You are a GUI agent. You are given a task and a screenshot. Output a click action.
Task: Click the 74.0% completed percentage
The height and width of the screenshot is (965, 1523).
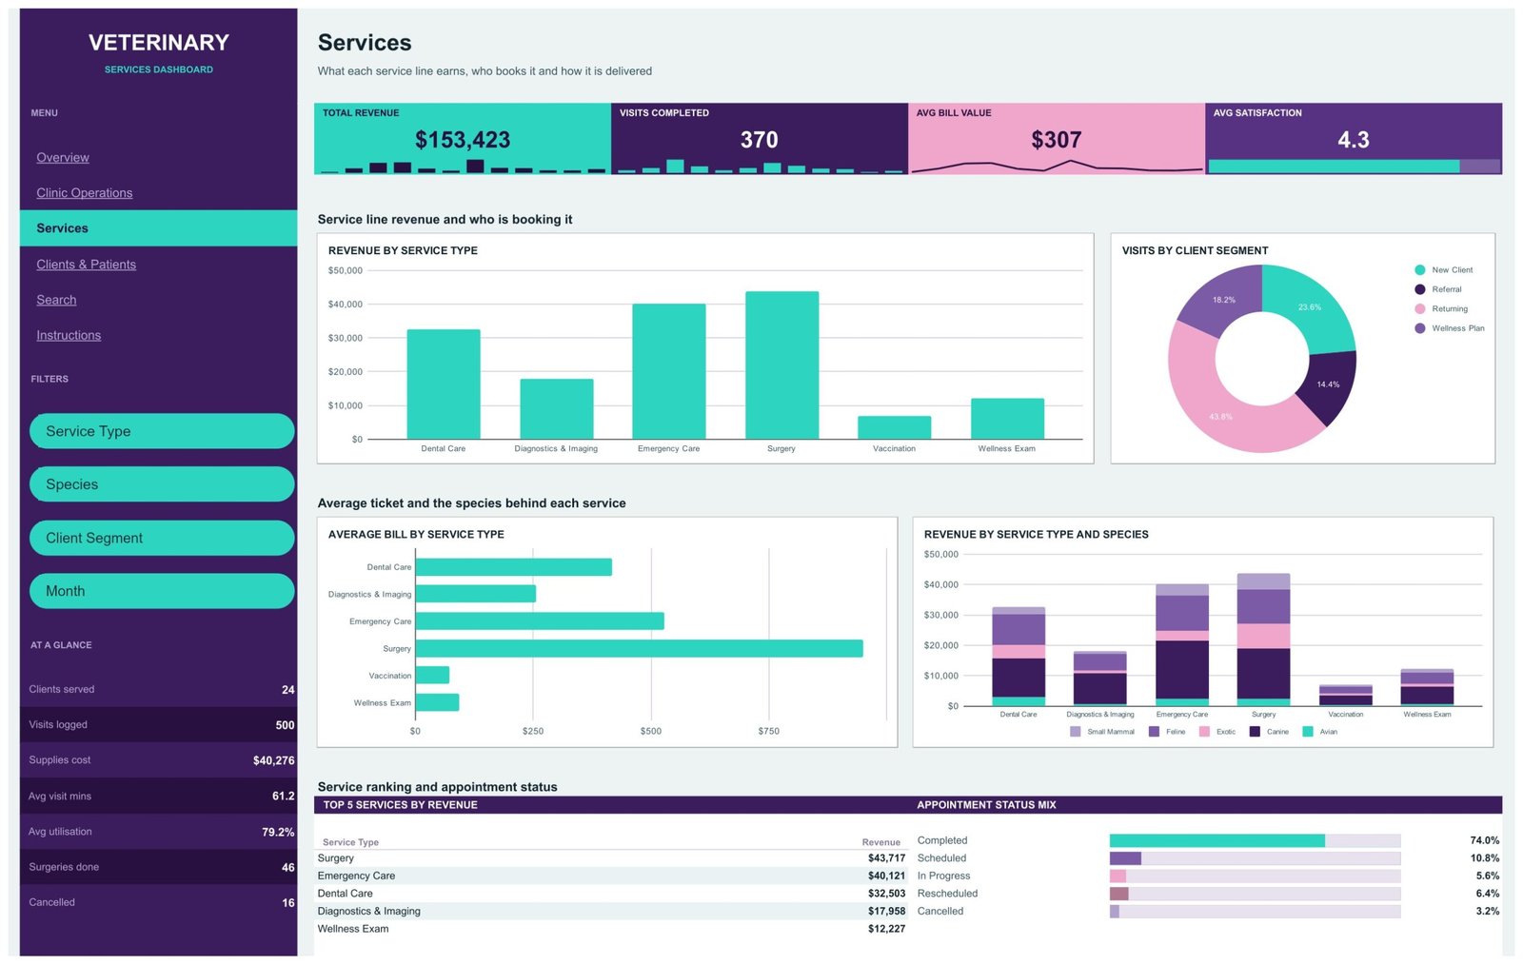click(1484, 840)
